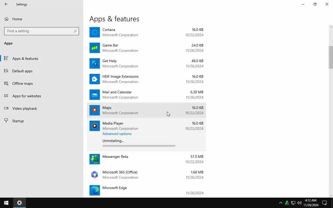The height and width of the screenshot is (208, 333).
Task: Click the Settings gear taskbar icon
Action: (x=19, y=203)
